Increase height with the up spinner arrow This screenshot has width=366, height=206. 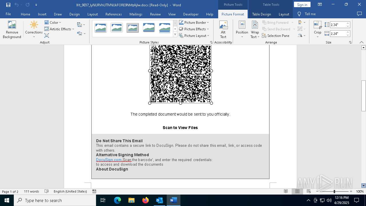(348, 23)
